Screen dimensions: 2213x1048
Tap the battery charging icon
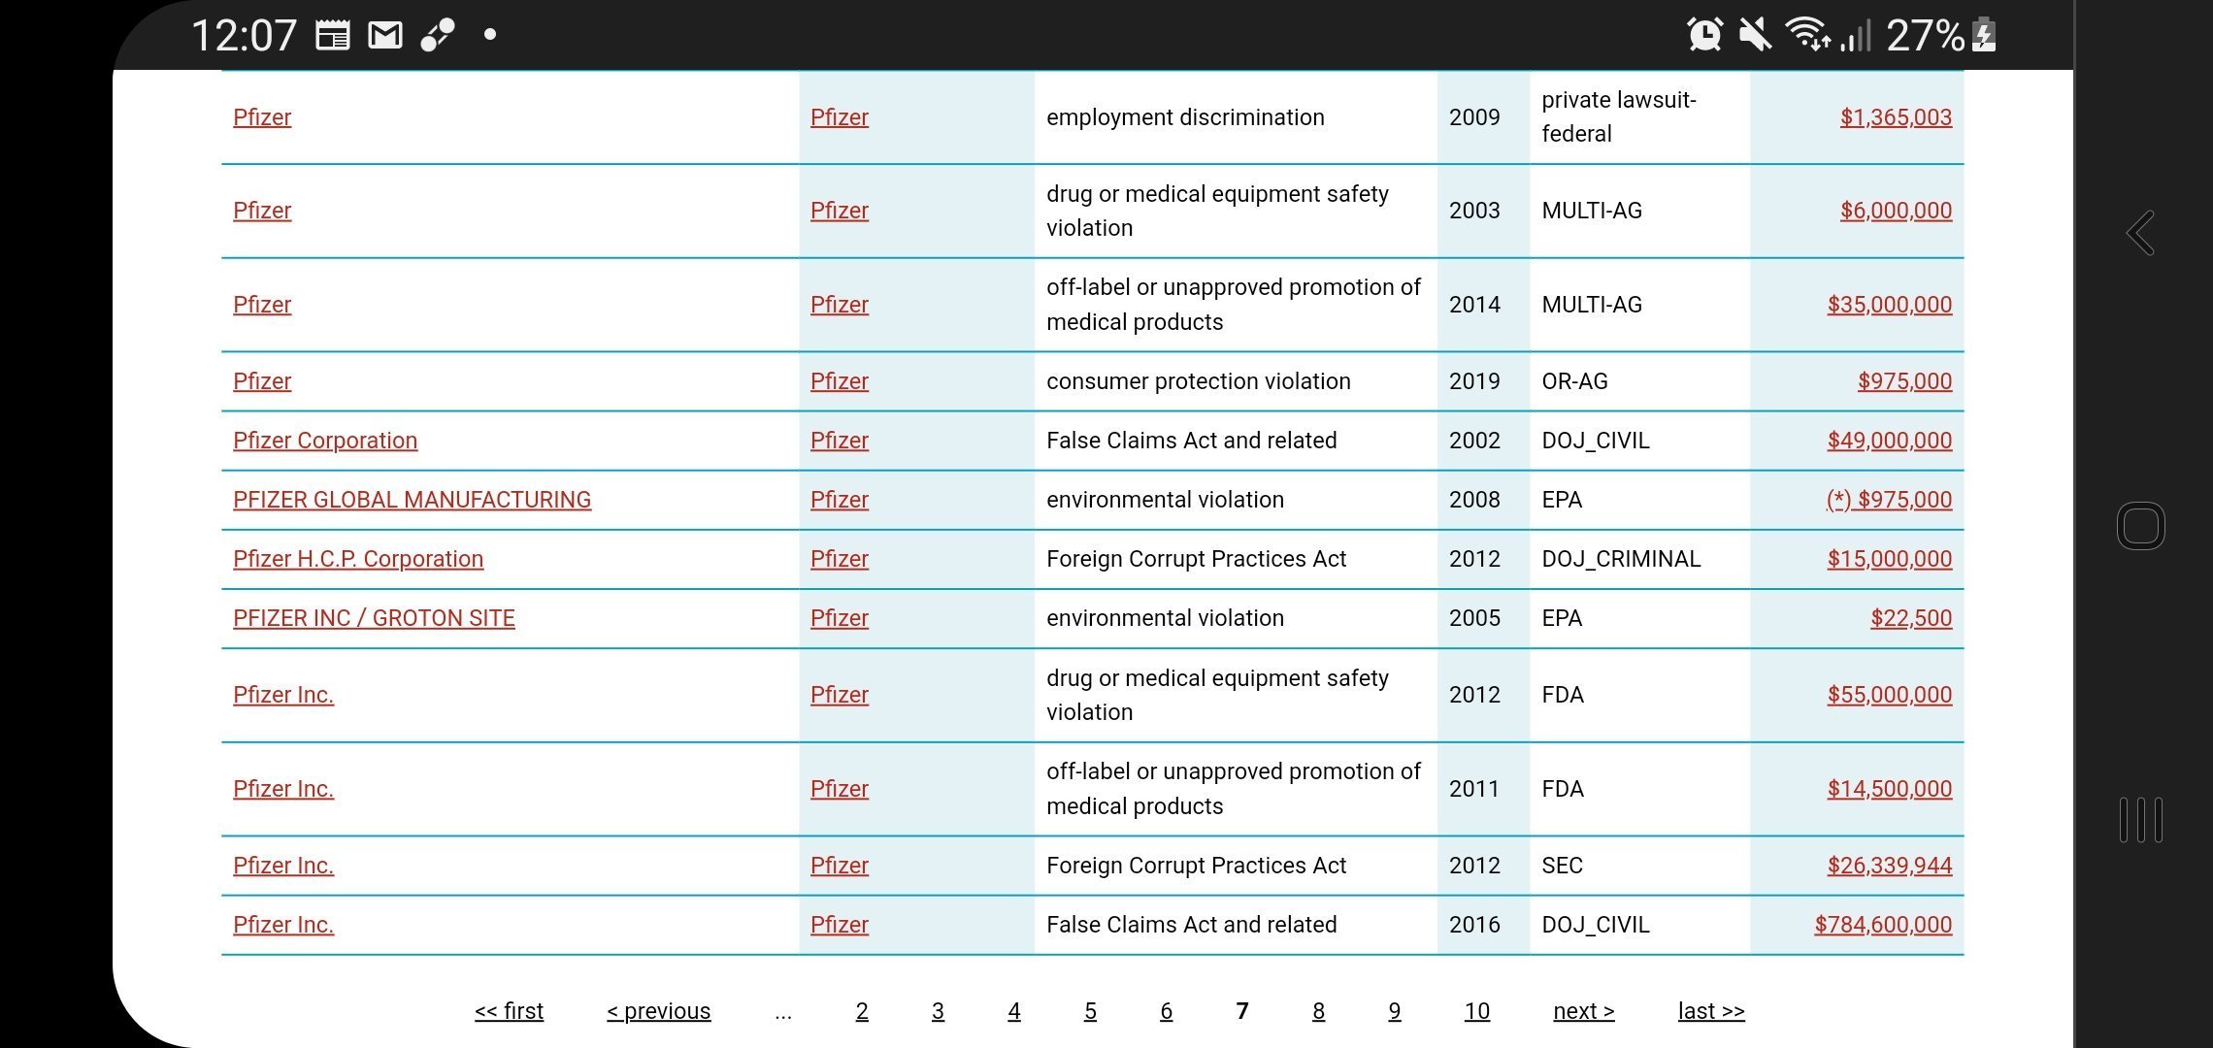pyautogui.click(x=1985, y=35)
